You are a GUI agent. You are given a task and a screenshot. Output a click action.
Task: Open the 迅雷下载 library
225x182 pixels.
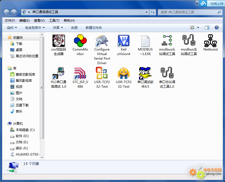point(20,105)
